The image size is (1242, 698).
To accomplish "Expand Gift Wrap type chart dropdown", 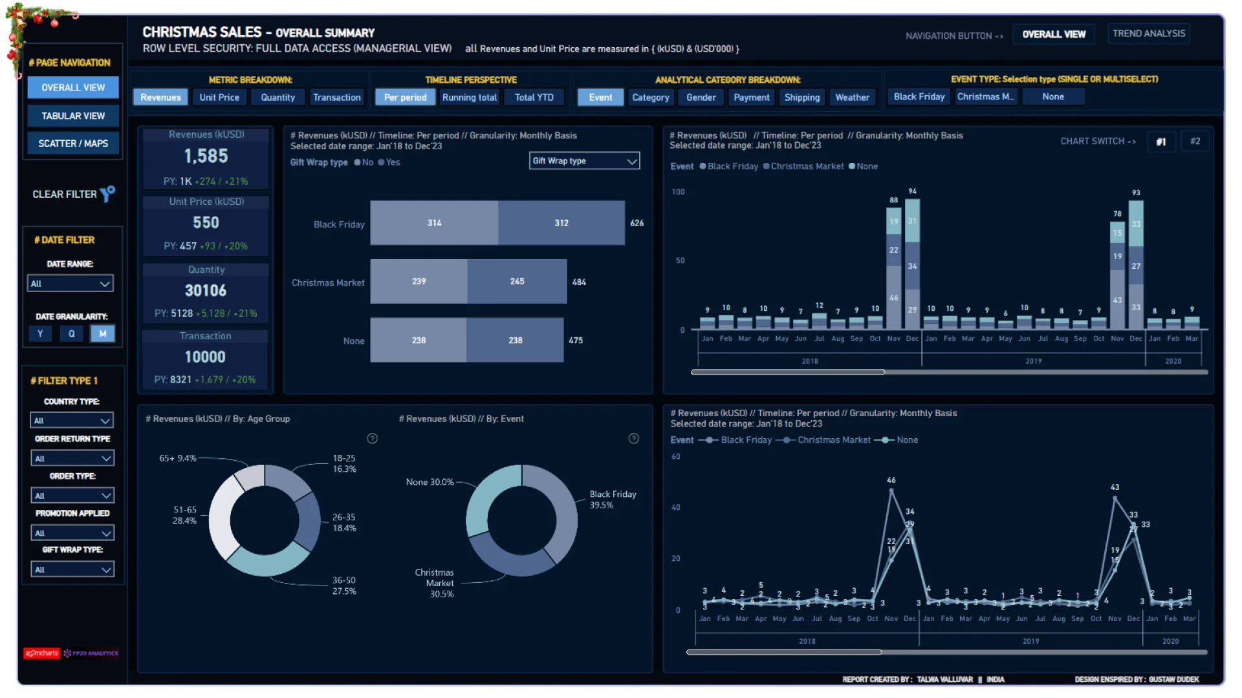I will [585, 161].
